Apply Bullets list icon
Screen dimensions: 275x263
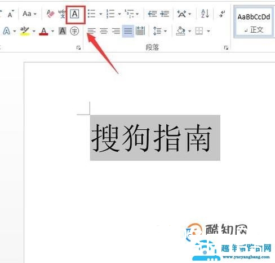tap(92, 14)
